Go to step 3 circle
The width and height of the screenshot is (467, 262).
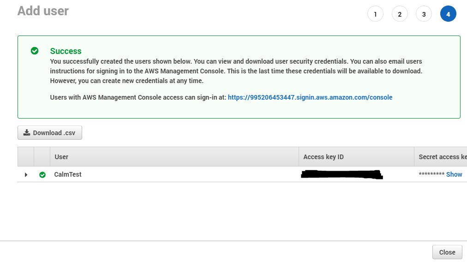click(x=424, y=14)
